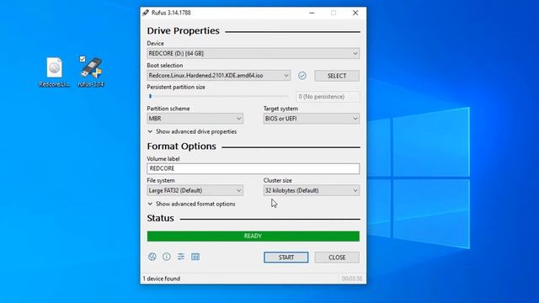Show the Rufus log window icon

point(195,257)
